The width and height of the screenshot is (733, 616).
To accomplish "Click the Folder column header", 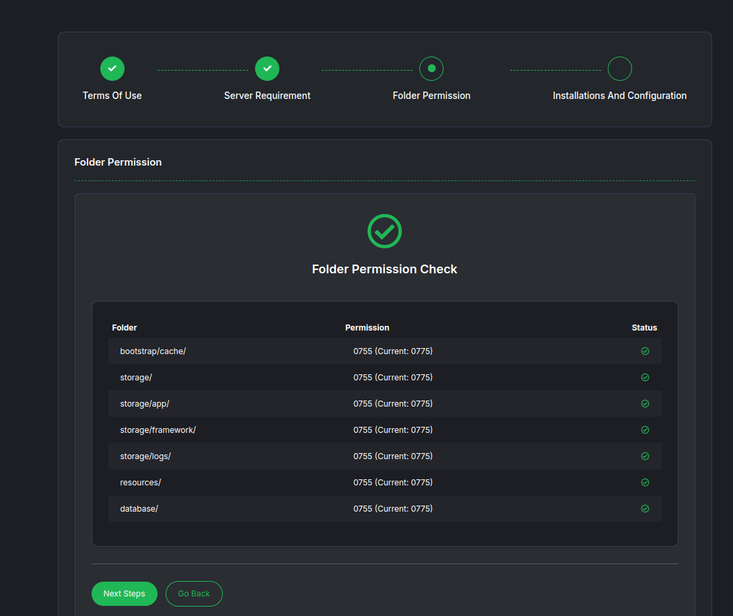I will (x=125, y=328).
